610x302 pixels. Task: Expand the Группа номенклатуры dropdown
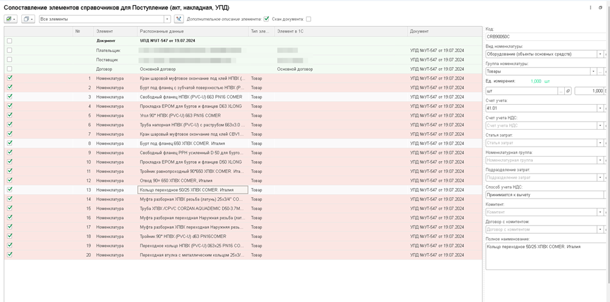(x=593, y=71)
